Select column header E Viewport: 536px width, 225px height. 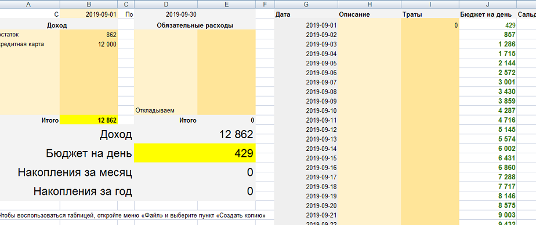coord(227,5)
